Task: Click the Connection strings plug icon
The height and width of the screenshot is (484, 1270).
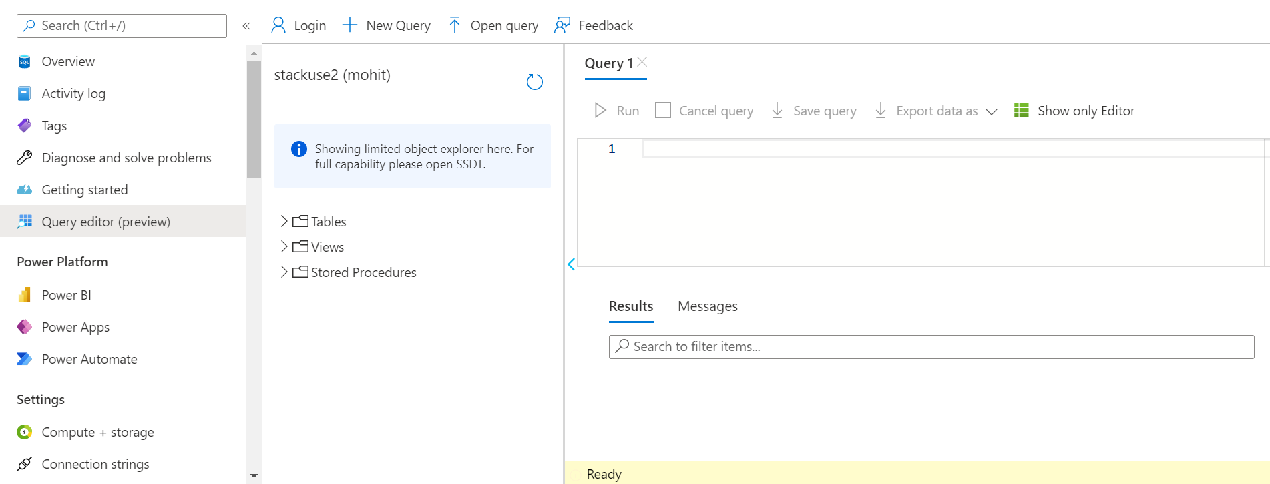Action: (x=25, y=464)
